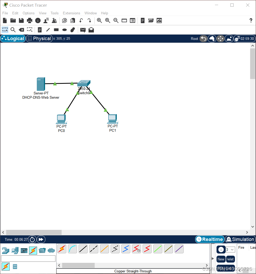The height and width of the screenshot is (274, 256).
Task: Select the PC0 device
Action: point(61,119)
